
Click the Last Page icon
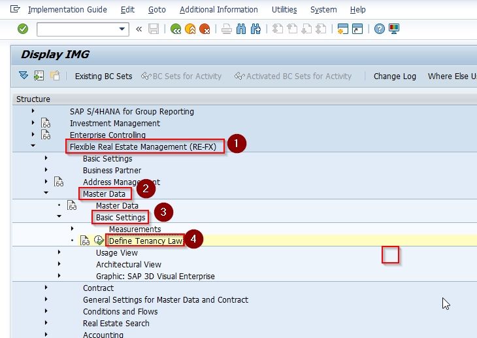coord(321,29)
